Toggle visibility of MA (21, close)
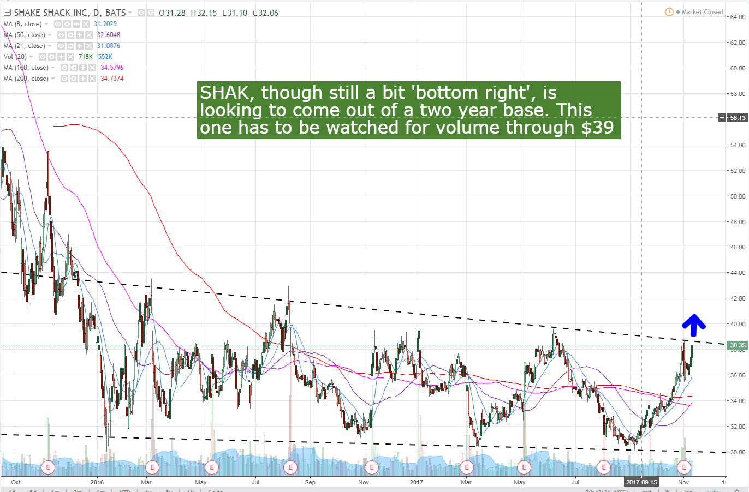Viewport: 749px width, 492px height. (x=61, y=46)
